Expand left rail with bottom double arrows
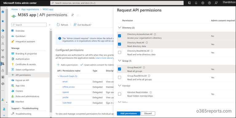This screenshot has height=118, width=236. [4, 116]
